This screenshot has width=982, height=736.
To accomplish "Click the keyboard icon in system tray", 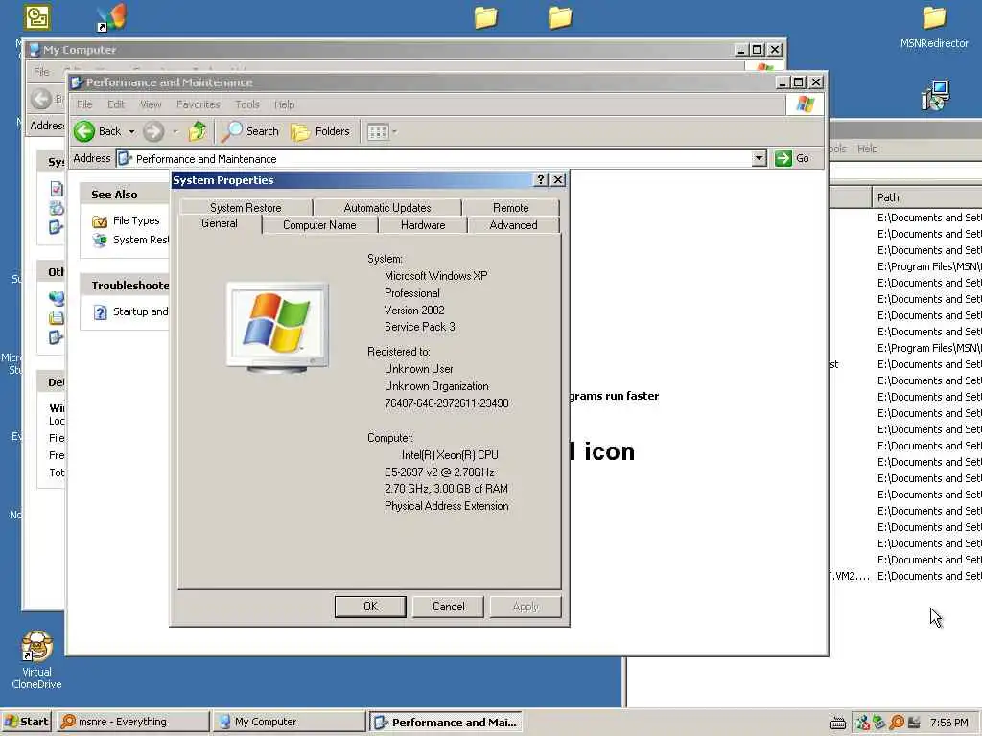I will 838,723.
